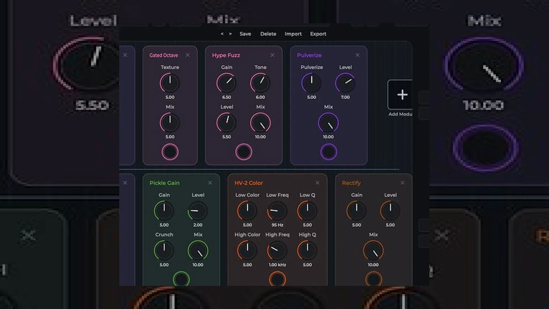The width and height of the screenshot is (549, 309).
Task: Click the Hype Fuzz Level knob
Action: pyautogui.click(x=226, y=122)
